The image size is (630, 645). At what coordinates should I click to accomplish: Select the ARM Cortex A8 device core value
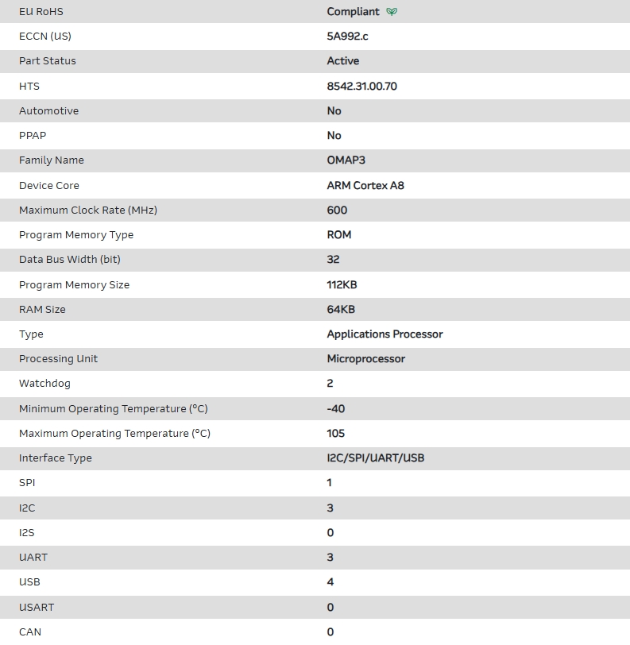[x=365, y=186]
